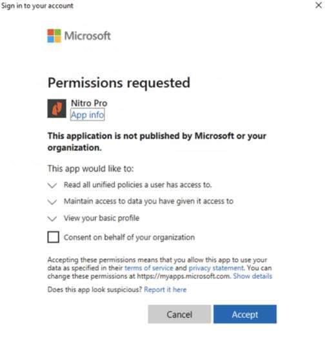Open the App info link
Screen dimensions: 325x361
click(x=87, y=115)
